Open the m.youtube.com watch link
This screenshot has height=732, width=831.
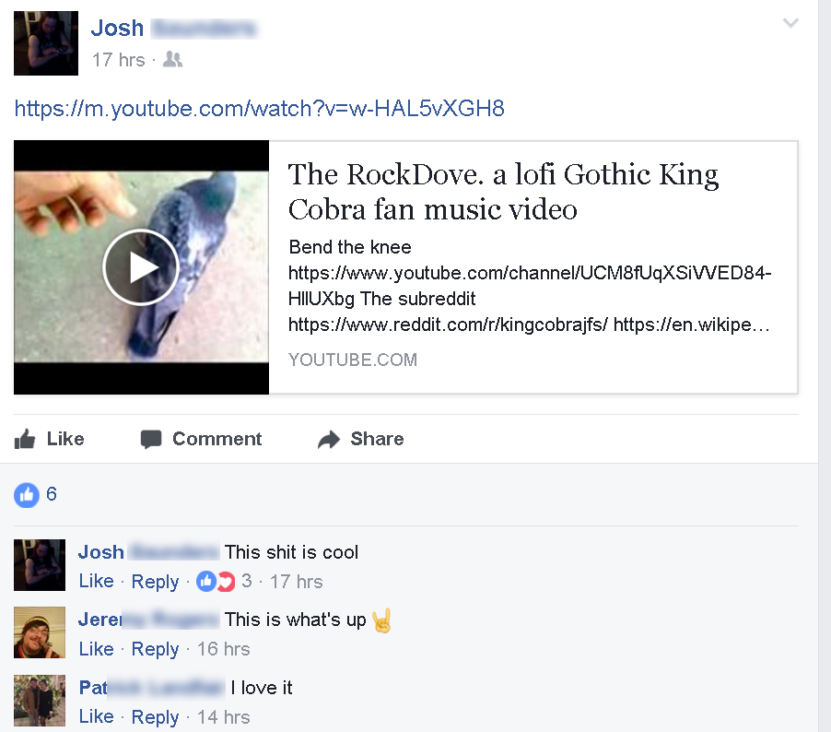click(x=259, y=108)
